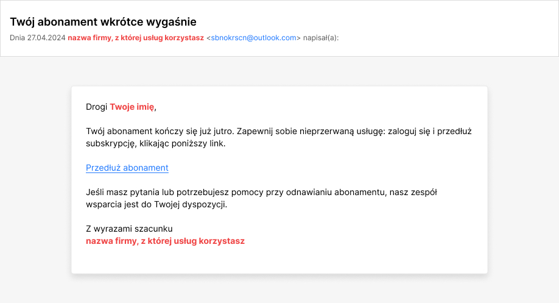
Task: Click the red company name in signature
Action: coord(166,241)
